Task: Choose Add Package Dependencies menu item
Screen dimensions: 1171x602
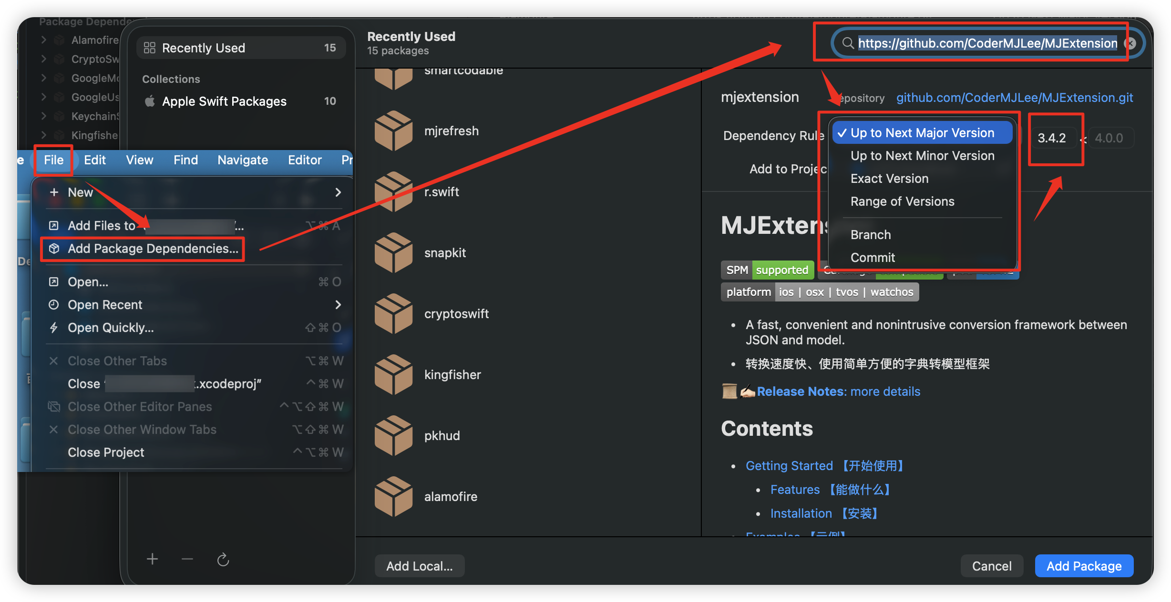Action: pos(152,249)
